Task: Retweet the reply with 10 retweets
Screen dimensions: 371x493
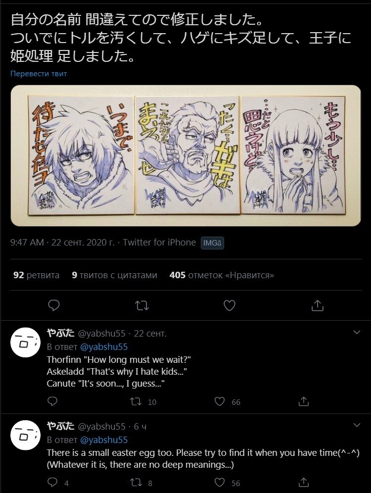Action: [x=143, y=401]
